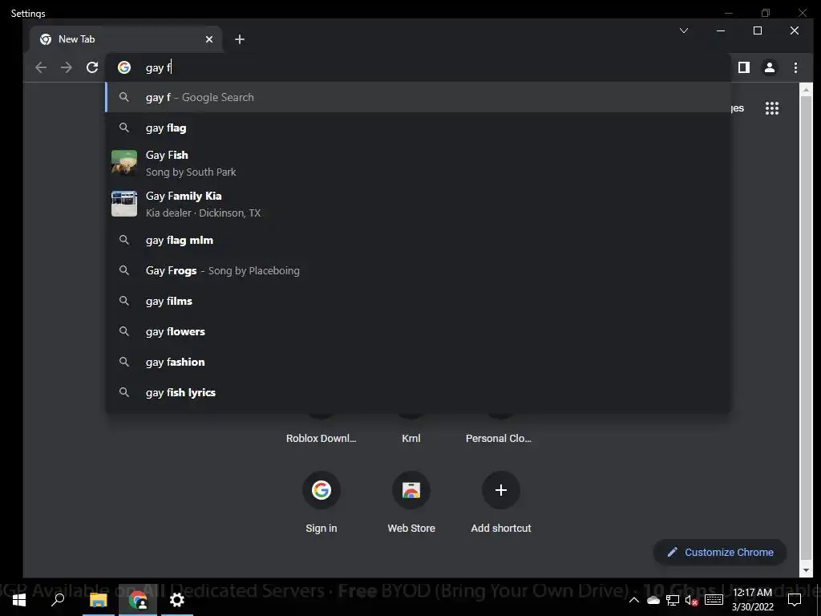Select the 'gay f - Google Search' suggestion

click(x=418, y=97)
